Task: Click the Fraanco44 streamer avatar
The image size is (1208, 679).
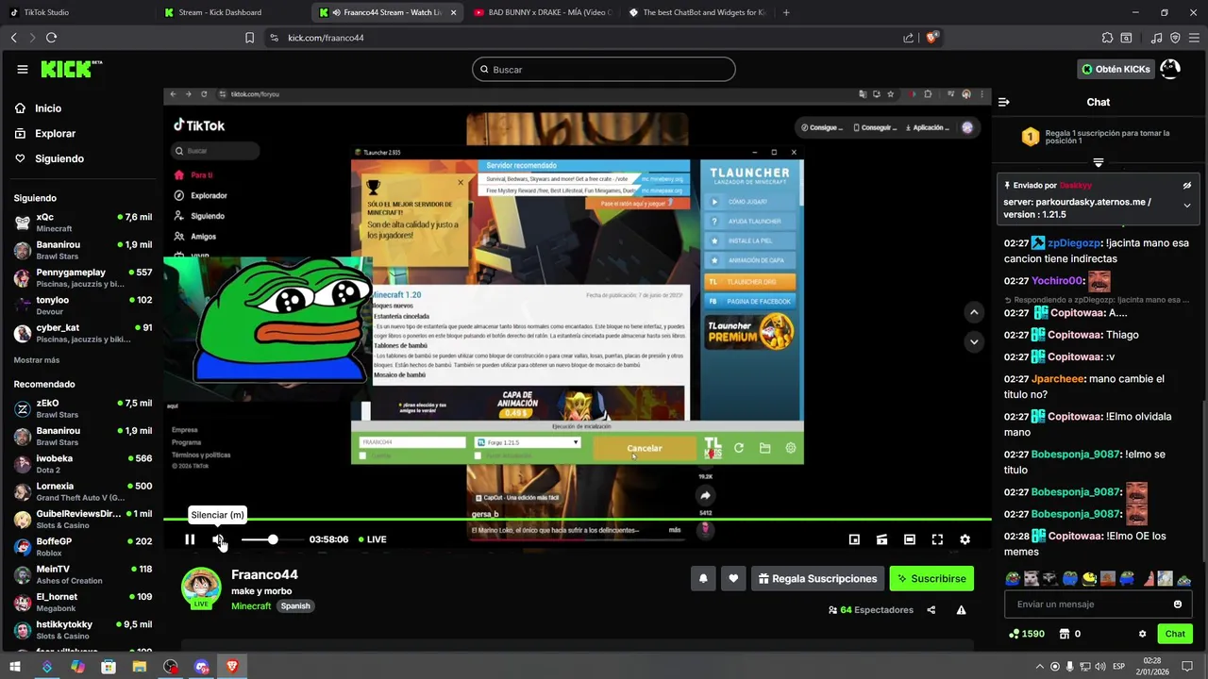Action: (x=201, y=588)
